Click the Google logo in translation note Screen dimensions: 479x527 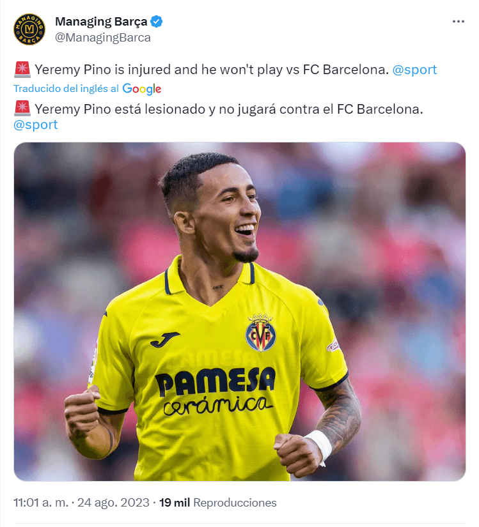tap(142, 89)
